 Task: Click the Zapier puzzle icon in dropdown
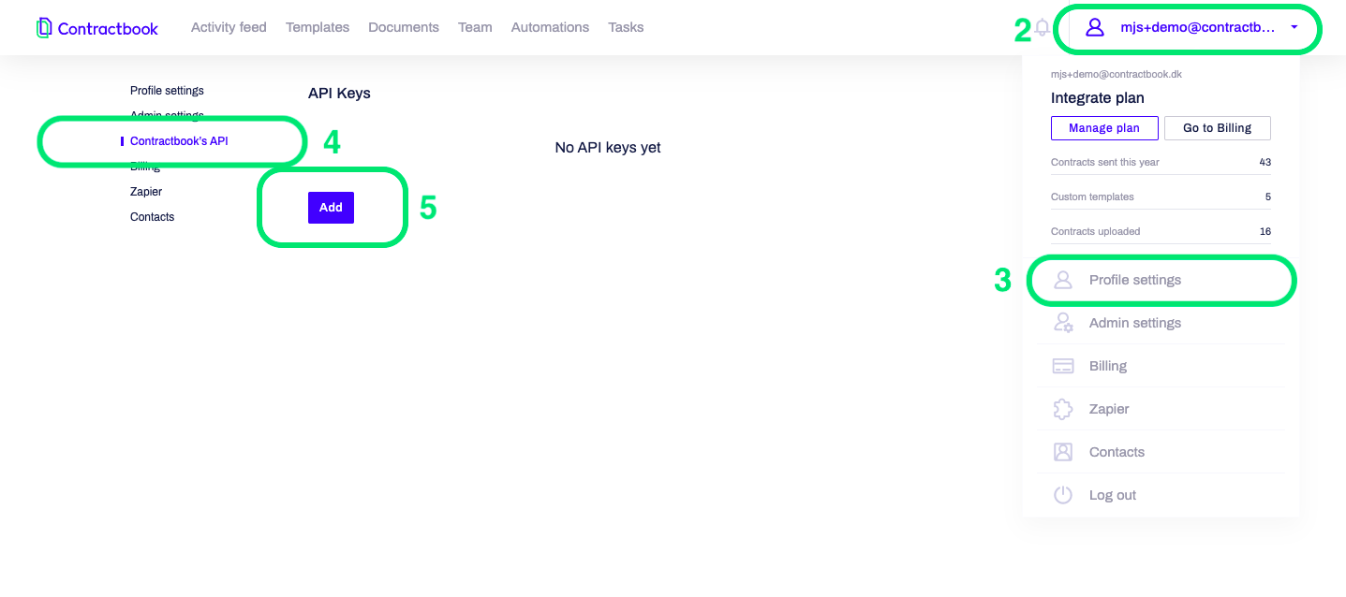click(x=1063, y=409)
